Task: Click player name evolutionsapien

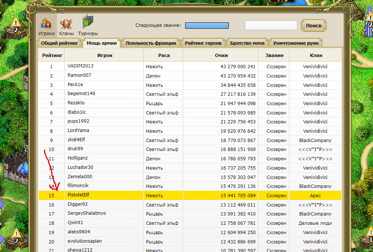Action: point(85,241)
